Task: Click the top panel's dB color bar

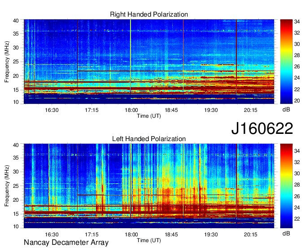Action: click(286, 62)
